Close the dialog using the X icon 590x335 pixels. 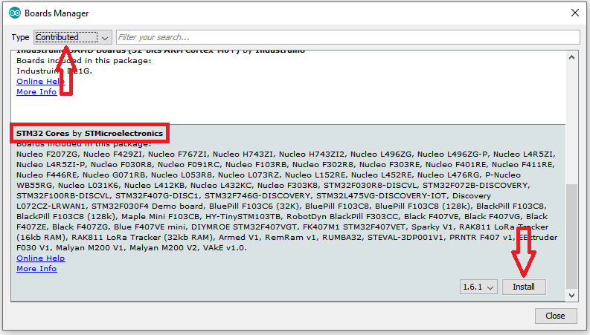(x=575, y=13)
